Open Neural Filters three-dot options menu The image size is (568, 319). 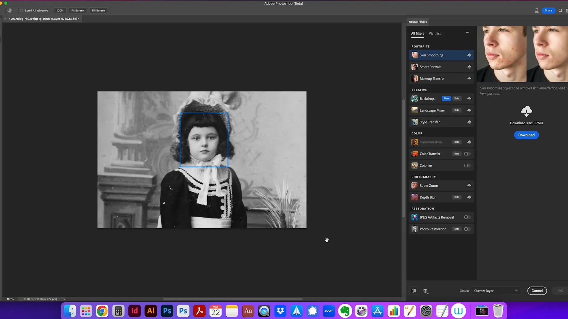[467, 32]
